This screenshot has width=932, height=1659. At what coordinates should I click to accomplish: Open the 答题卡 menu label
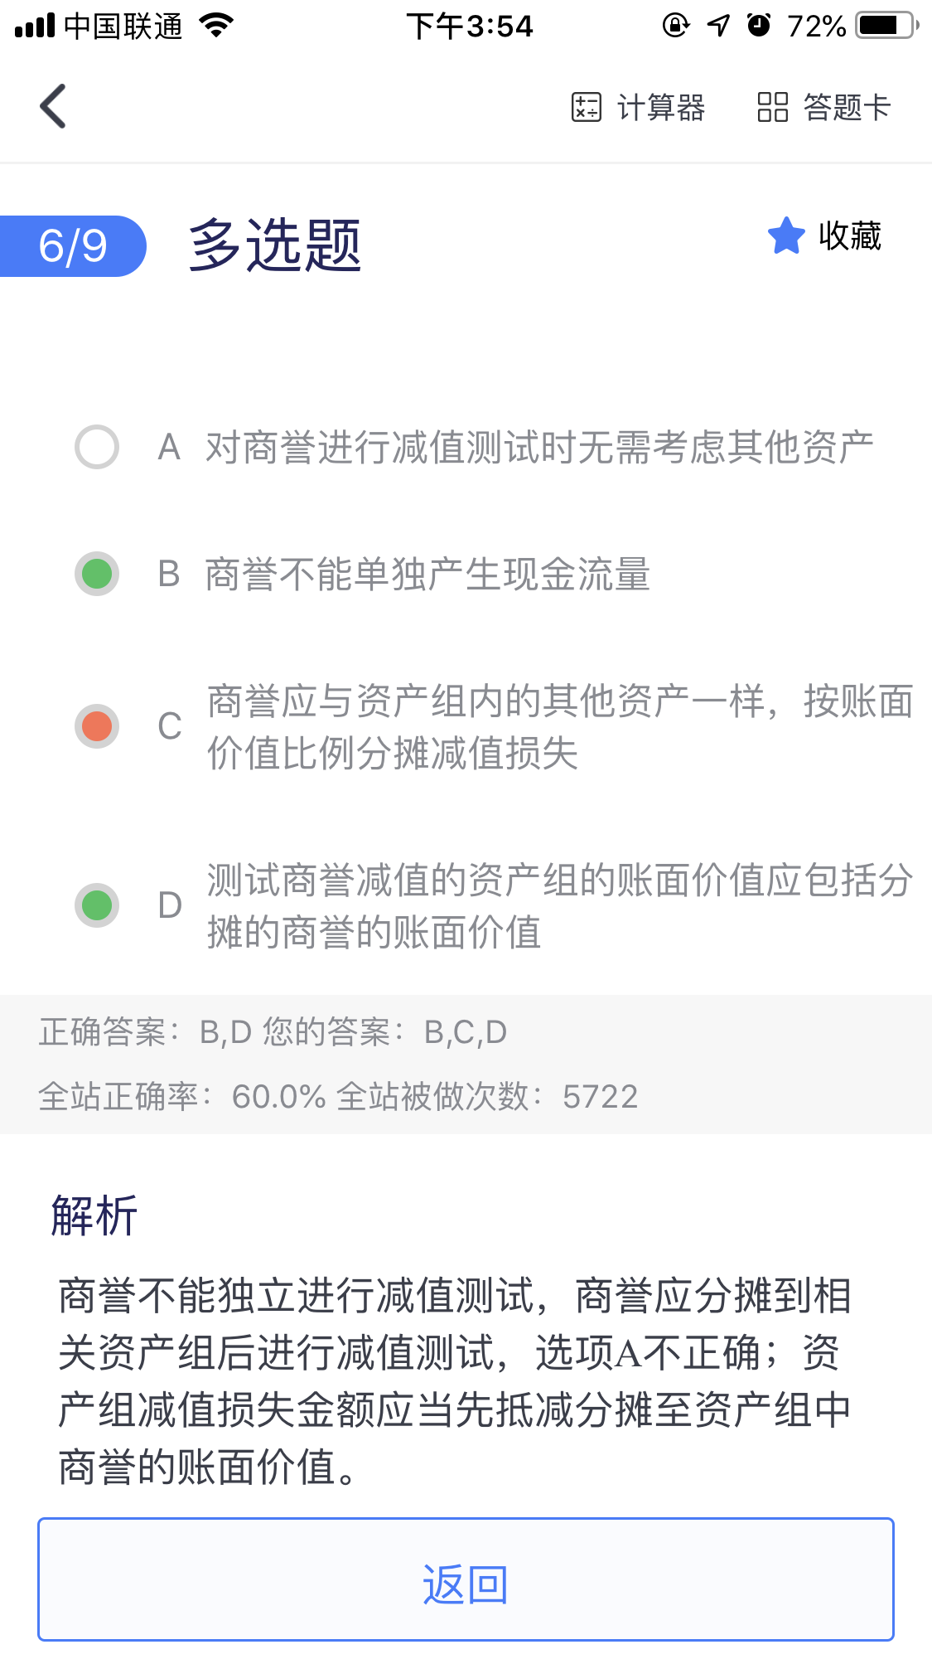(847, 107)
